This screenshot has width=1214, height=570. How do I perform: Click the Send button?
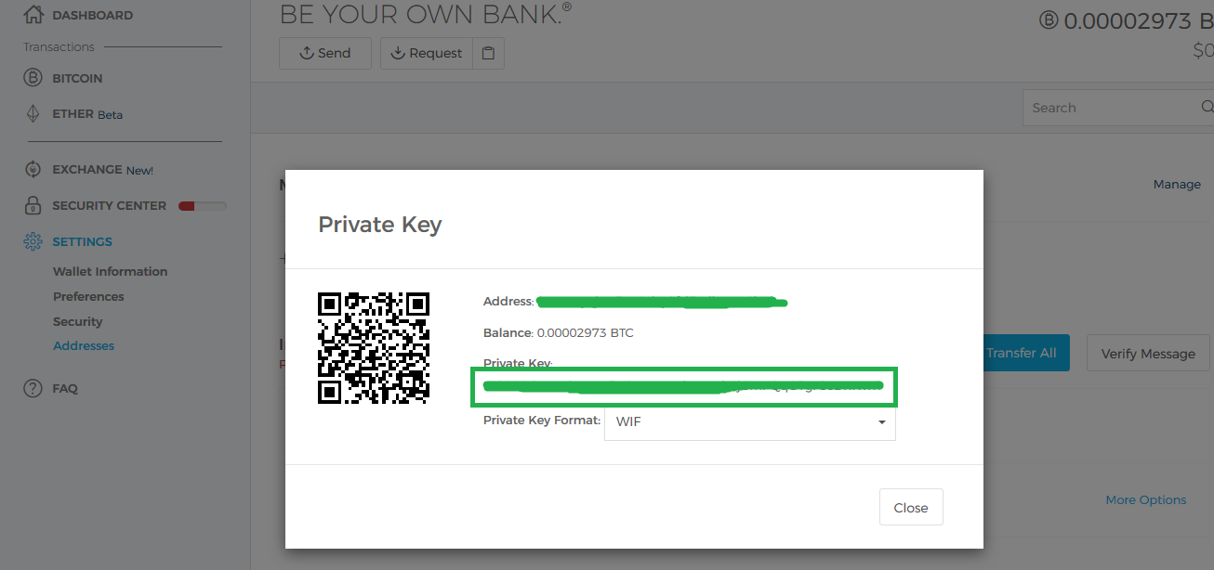pos(324,53)
